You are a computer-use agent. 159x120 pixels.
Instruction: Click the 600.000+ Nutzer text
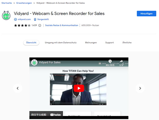point(90,25)
